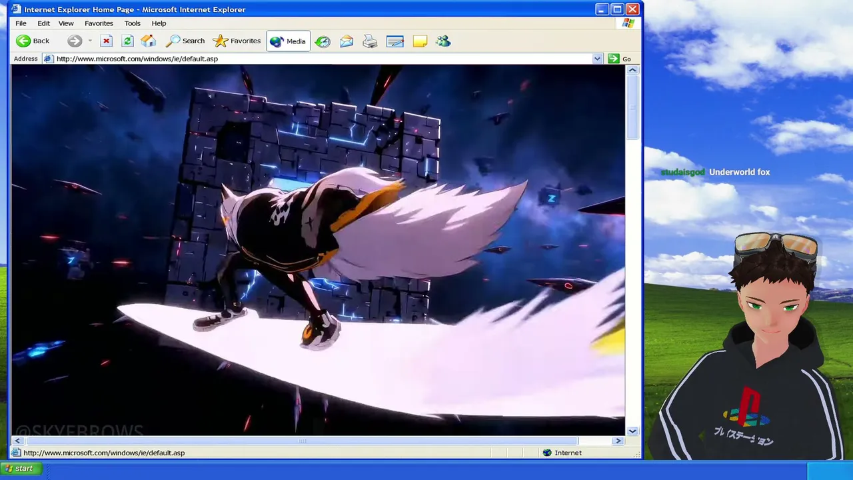The width and height of the screenshot is (853, 480).
Task: Click the vertical scrollbar down arrow
Action: [632, 431]
